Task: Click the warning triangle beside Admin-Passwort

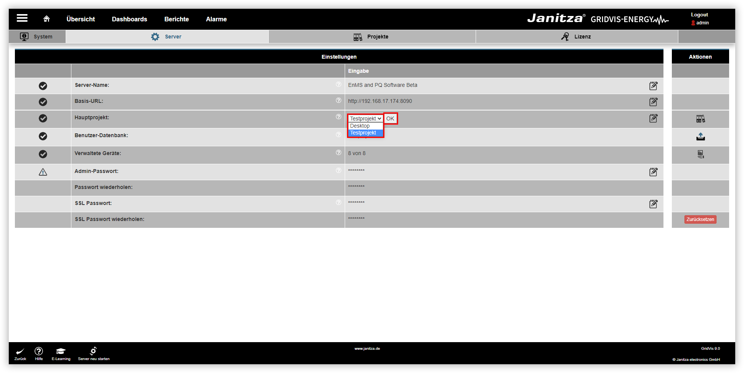Action: point(43,171)
